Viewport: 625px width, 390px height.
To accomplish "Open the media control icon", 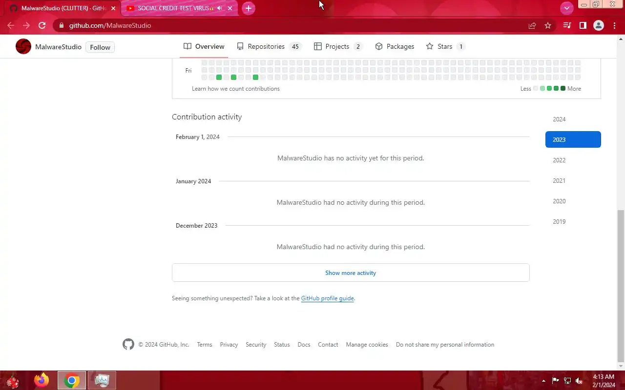I will tap(567, 25).
